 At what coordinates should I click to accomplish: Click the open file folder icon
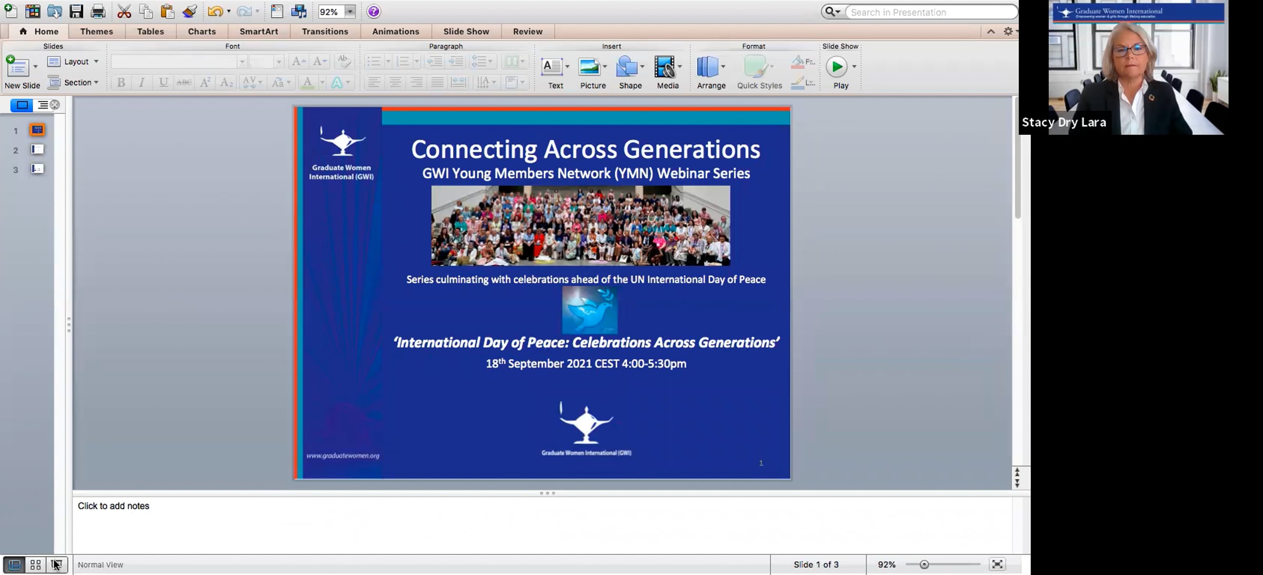click(x=55, y=11)
